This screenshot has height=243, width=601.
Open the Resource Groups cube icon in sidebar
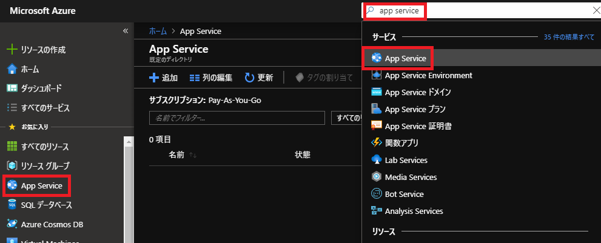click(12, 166)
